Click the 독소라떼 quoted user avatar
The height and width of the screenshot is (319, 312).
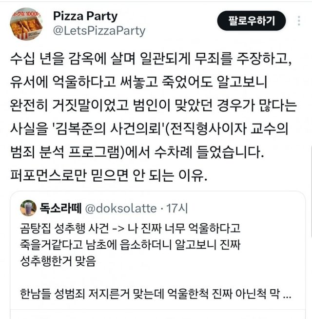(x=28, y=208)
